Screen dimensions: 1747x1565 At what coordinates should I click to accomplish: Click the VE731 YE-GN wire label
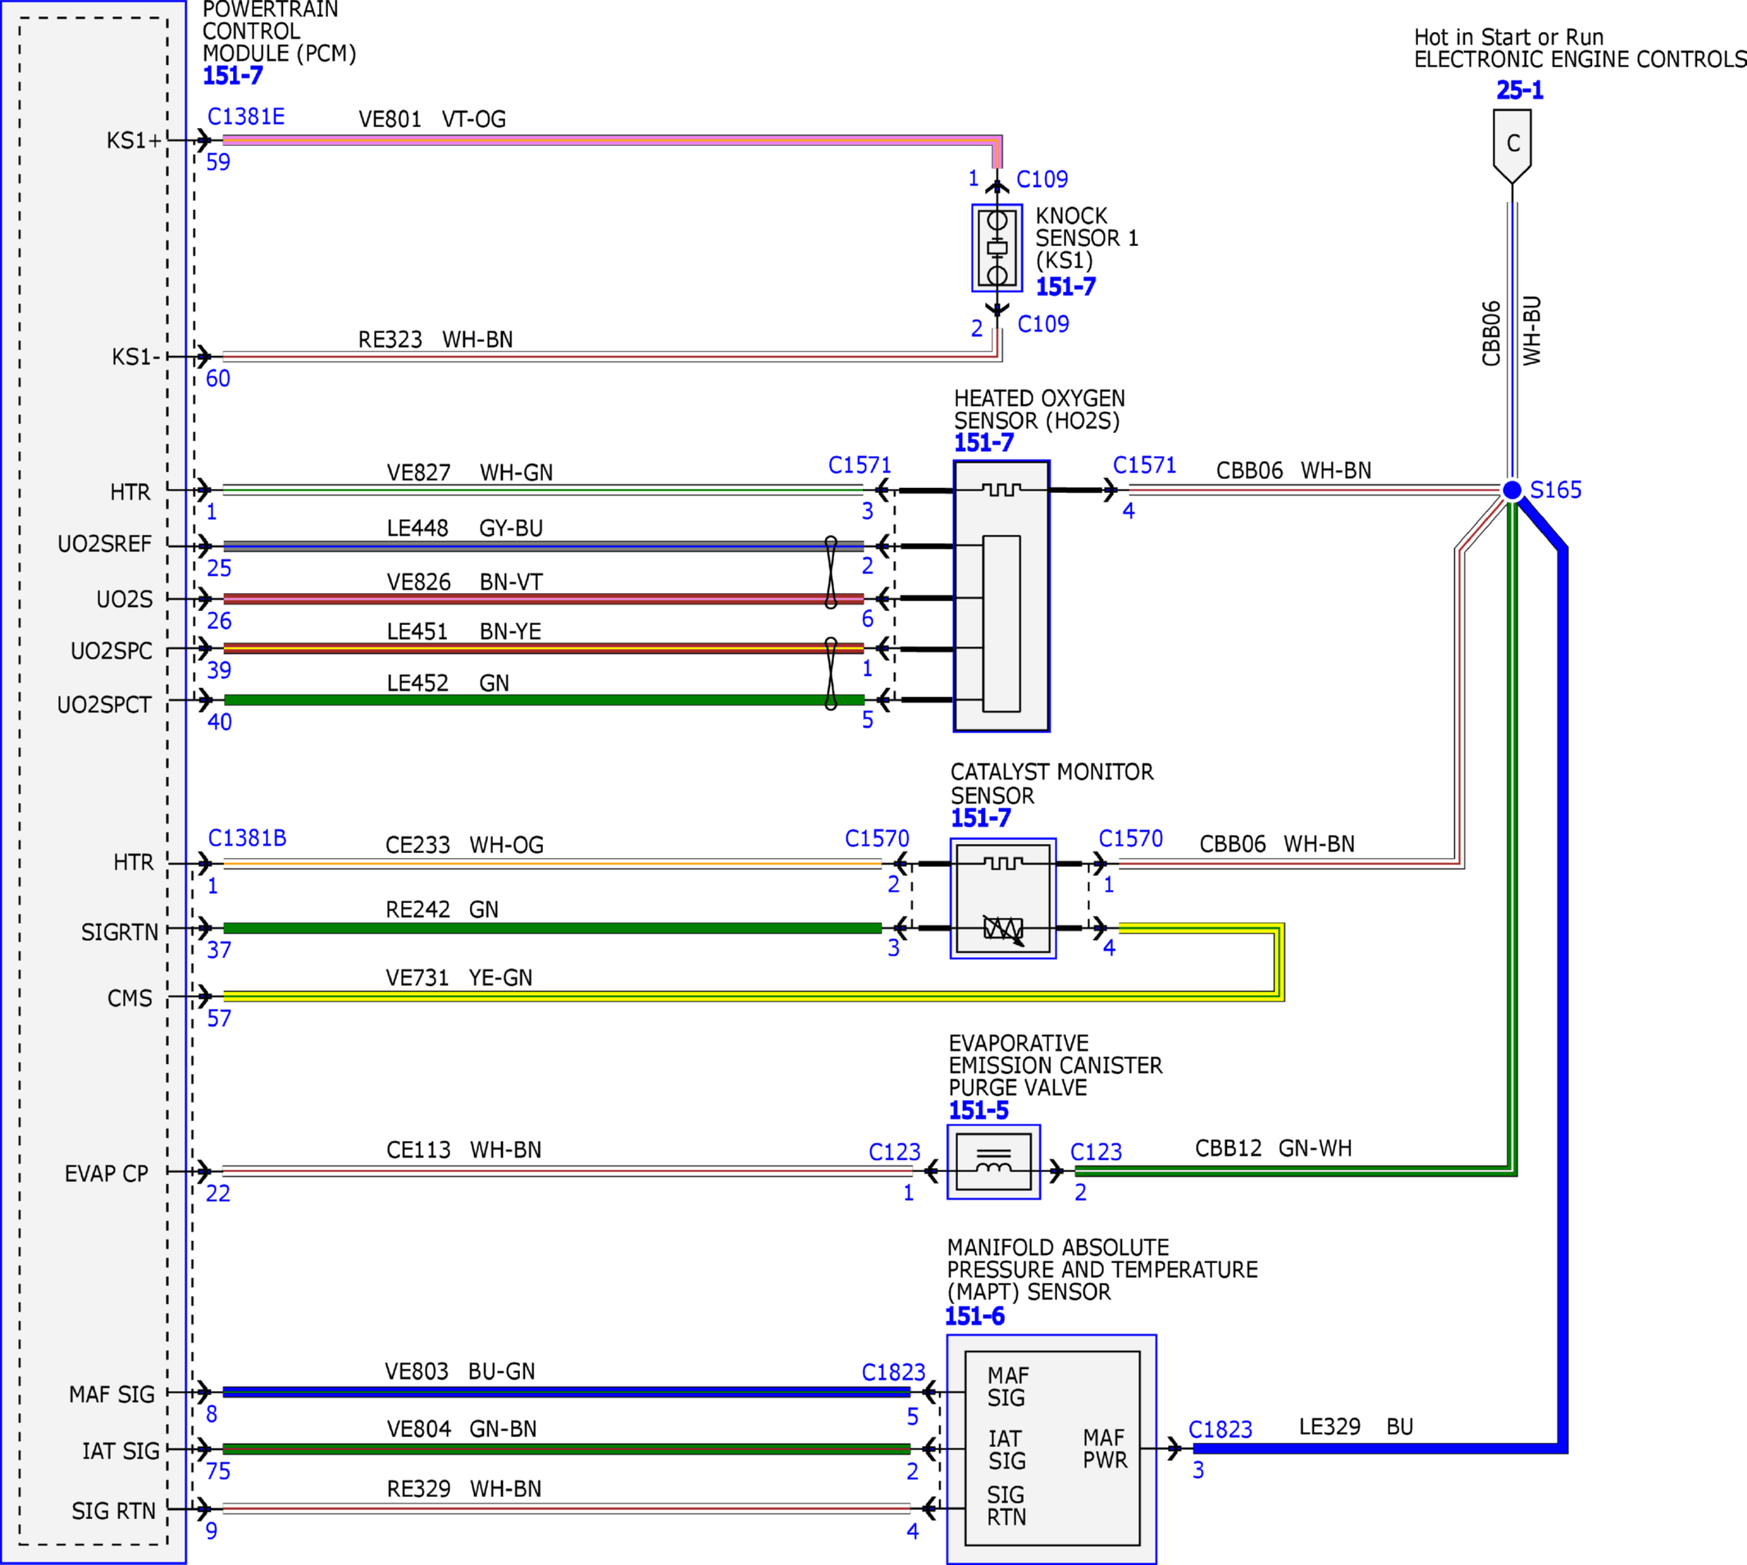coord(459,978)
